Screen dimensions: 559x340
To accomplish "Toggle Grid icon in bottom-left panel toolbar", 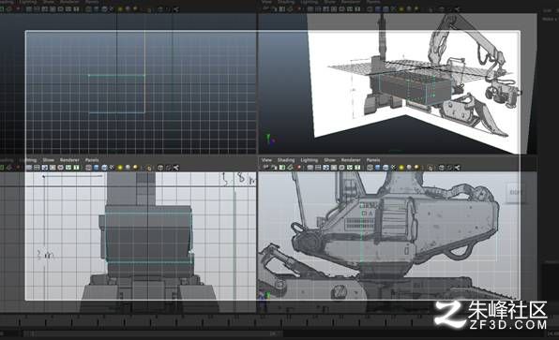I will coord(29,168).
